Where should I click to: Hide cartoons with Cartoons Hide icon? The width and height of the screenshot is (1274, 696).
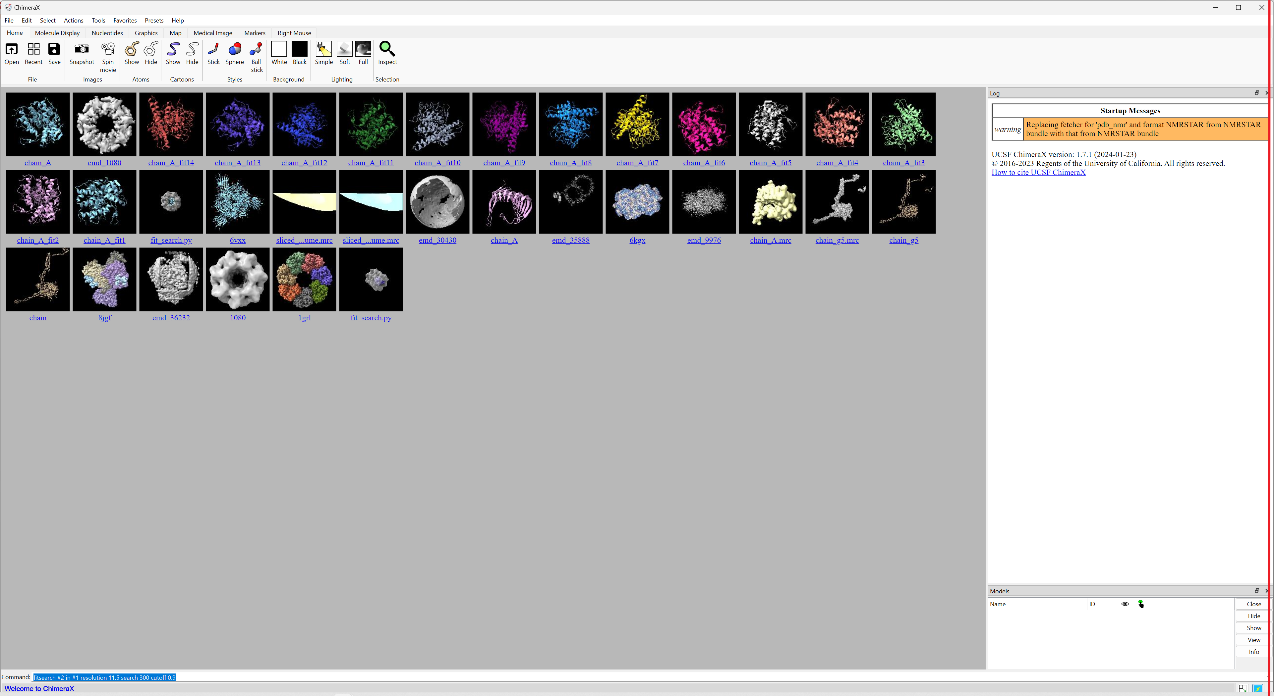point(192,49)
